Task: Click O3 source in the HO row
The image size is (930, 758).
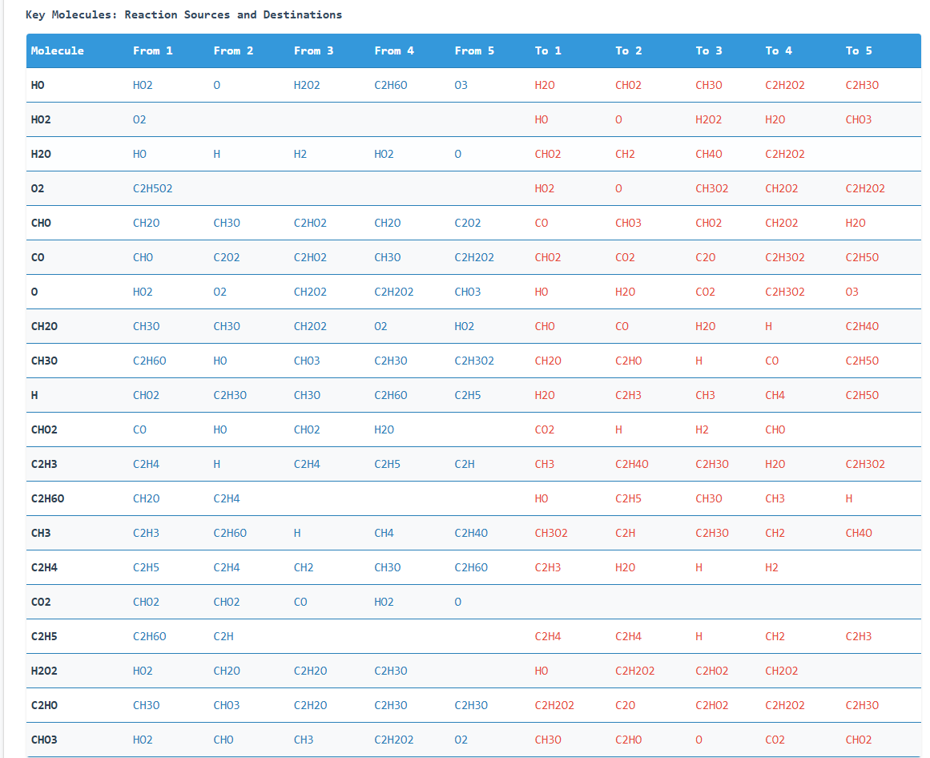Action: coord(461,85)
